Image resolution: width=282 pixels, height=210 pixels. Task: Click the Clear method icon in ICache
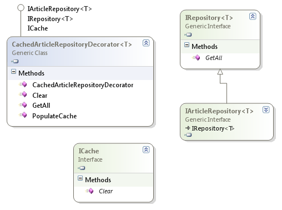(x=89, y=191)
